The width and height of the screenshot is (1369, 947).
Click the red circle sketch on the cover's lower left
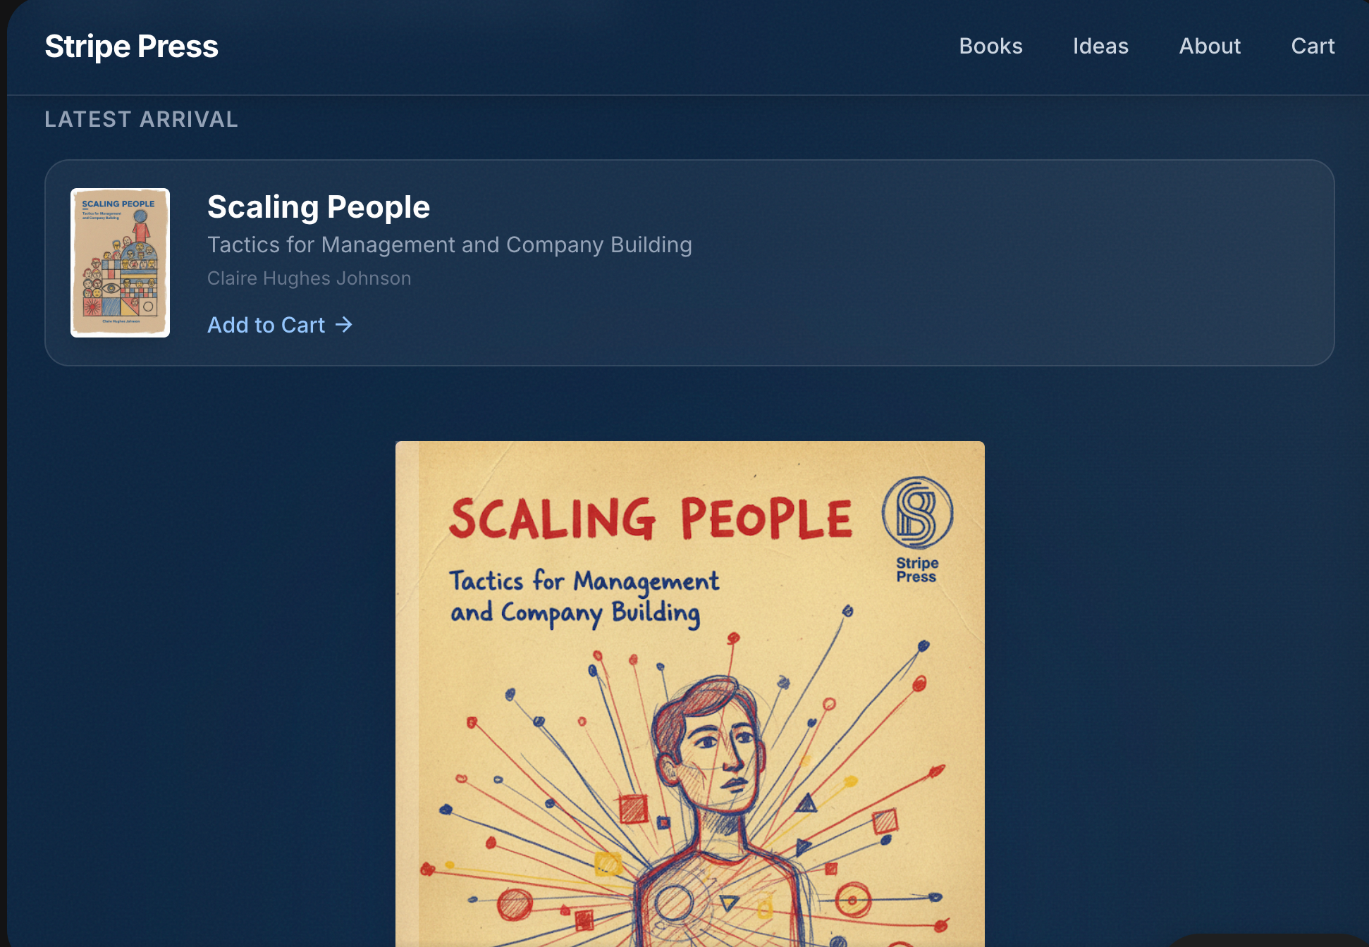coord(515,905)
